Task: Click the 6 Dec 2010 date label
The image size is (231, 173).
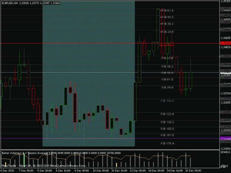Action: pos(7,170)
